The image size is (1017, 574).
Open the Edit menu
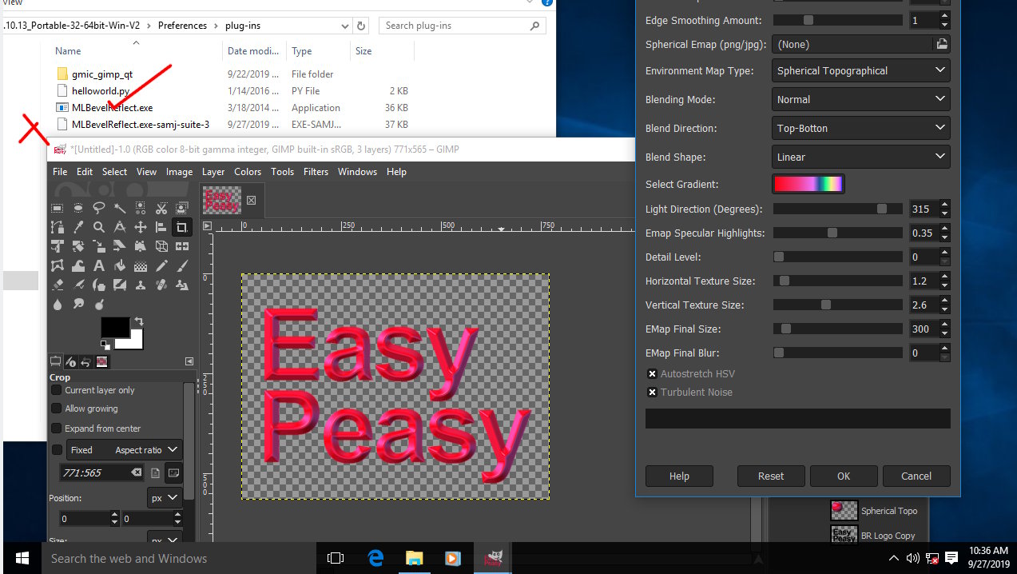pos(85,172)
